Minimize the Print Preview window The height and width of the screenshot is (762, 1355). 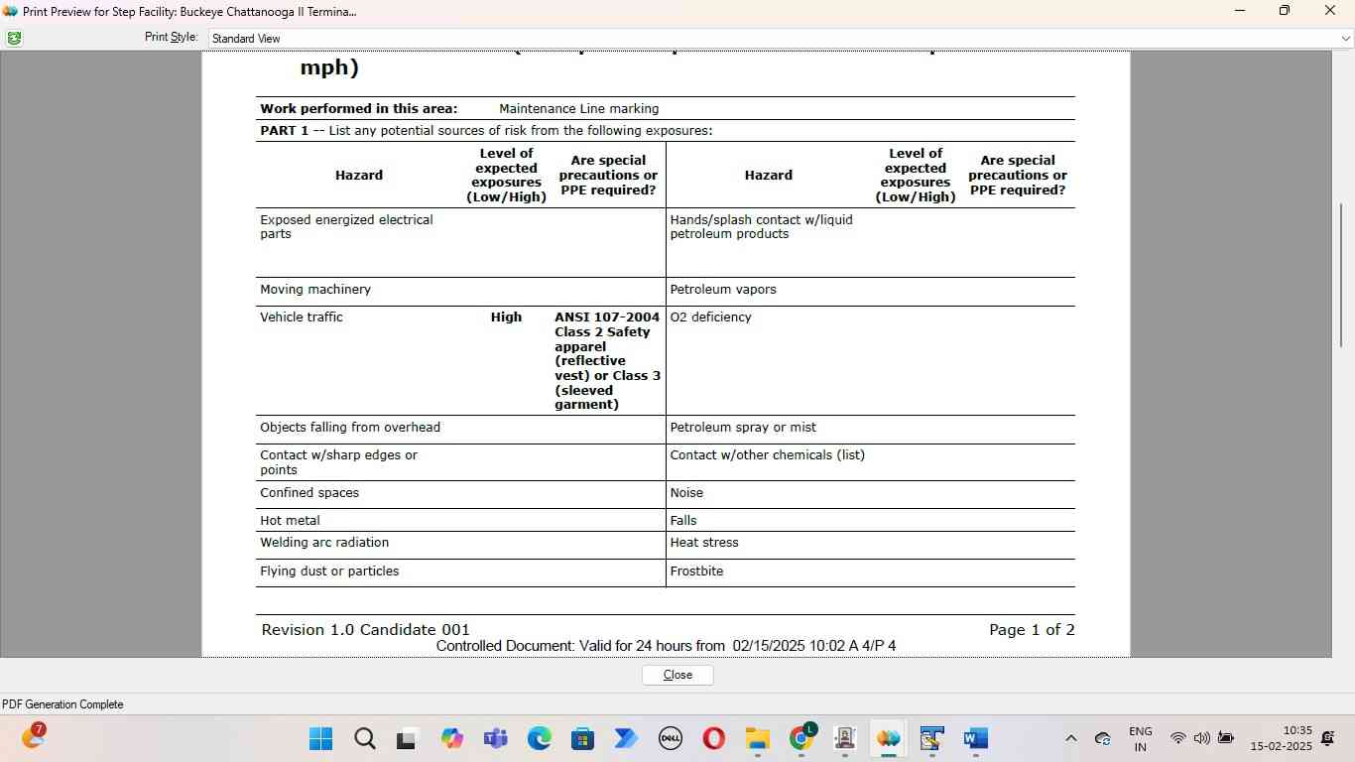pos(1240,11)
